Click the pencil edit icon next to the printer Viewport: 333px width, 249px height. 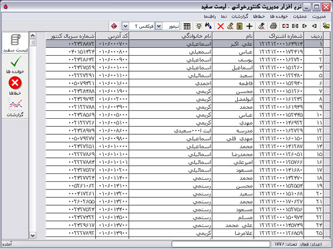(262, 26)
